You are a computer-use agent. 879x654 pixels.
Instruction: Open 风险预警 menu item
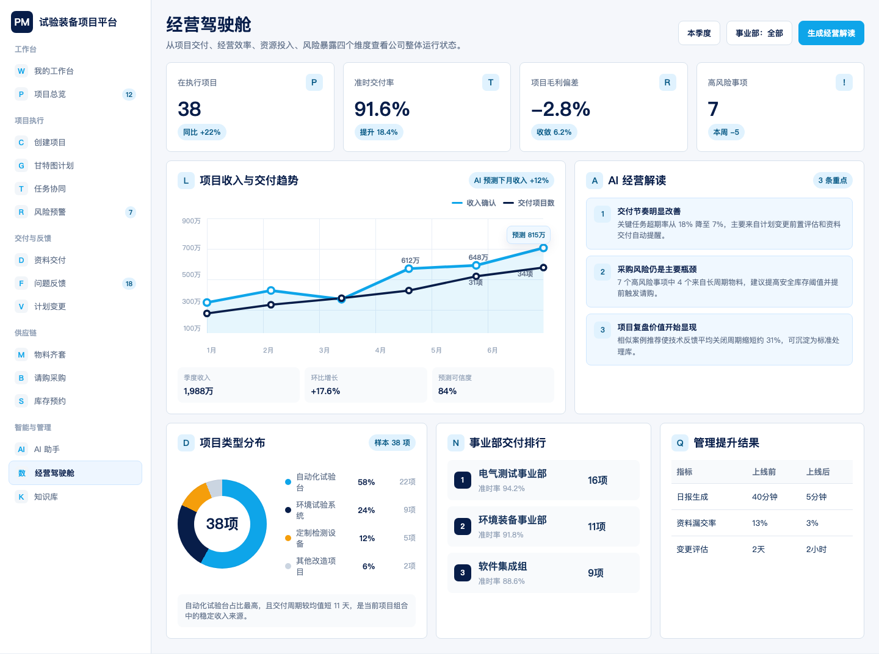[75, 212]
